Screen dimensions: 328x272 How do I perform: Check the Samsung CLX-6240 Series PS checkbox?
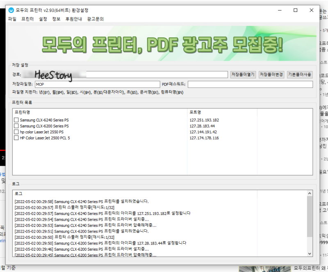pos(16,120)
